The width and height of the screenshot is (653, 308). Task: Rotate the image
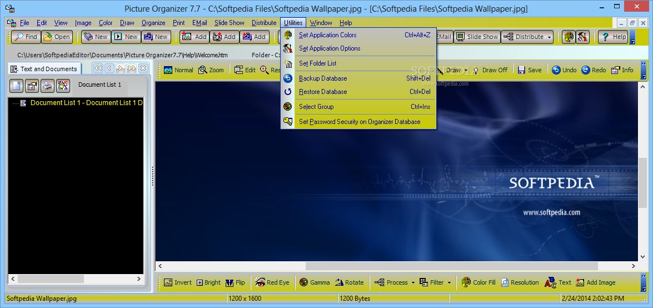(x=349, y=282)
